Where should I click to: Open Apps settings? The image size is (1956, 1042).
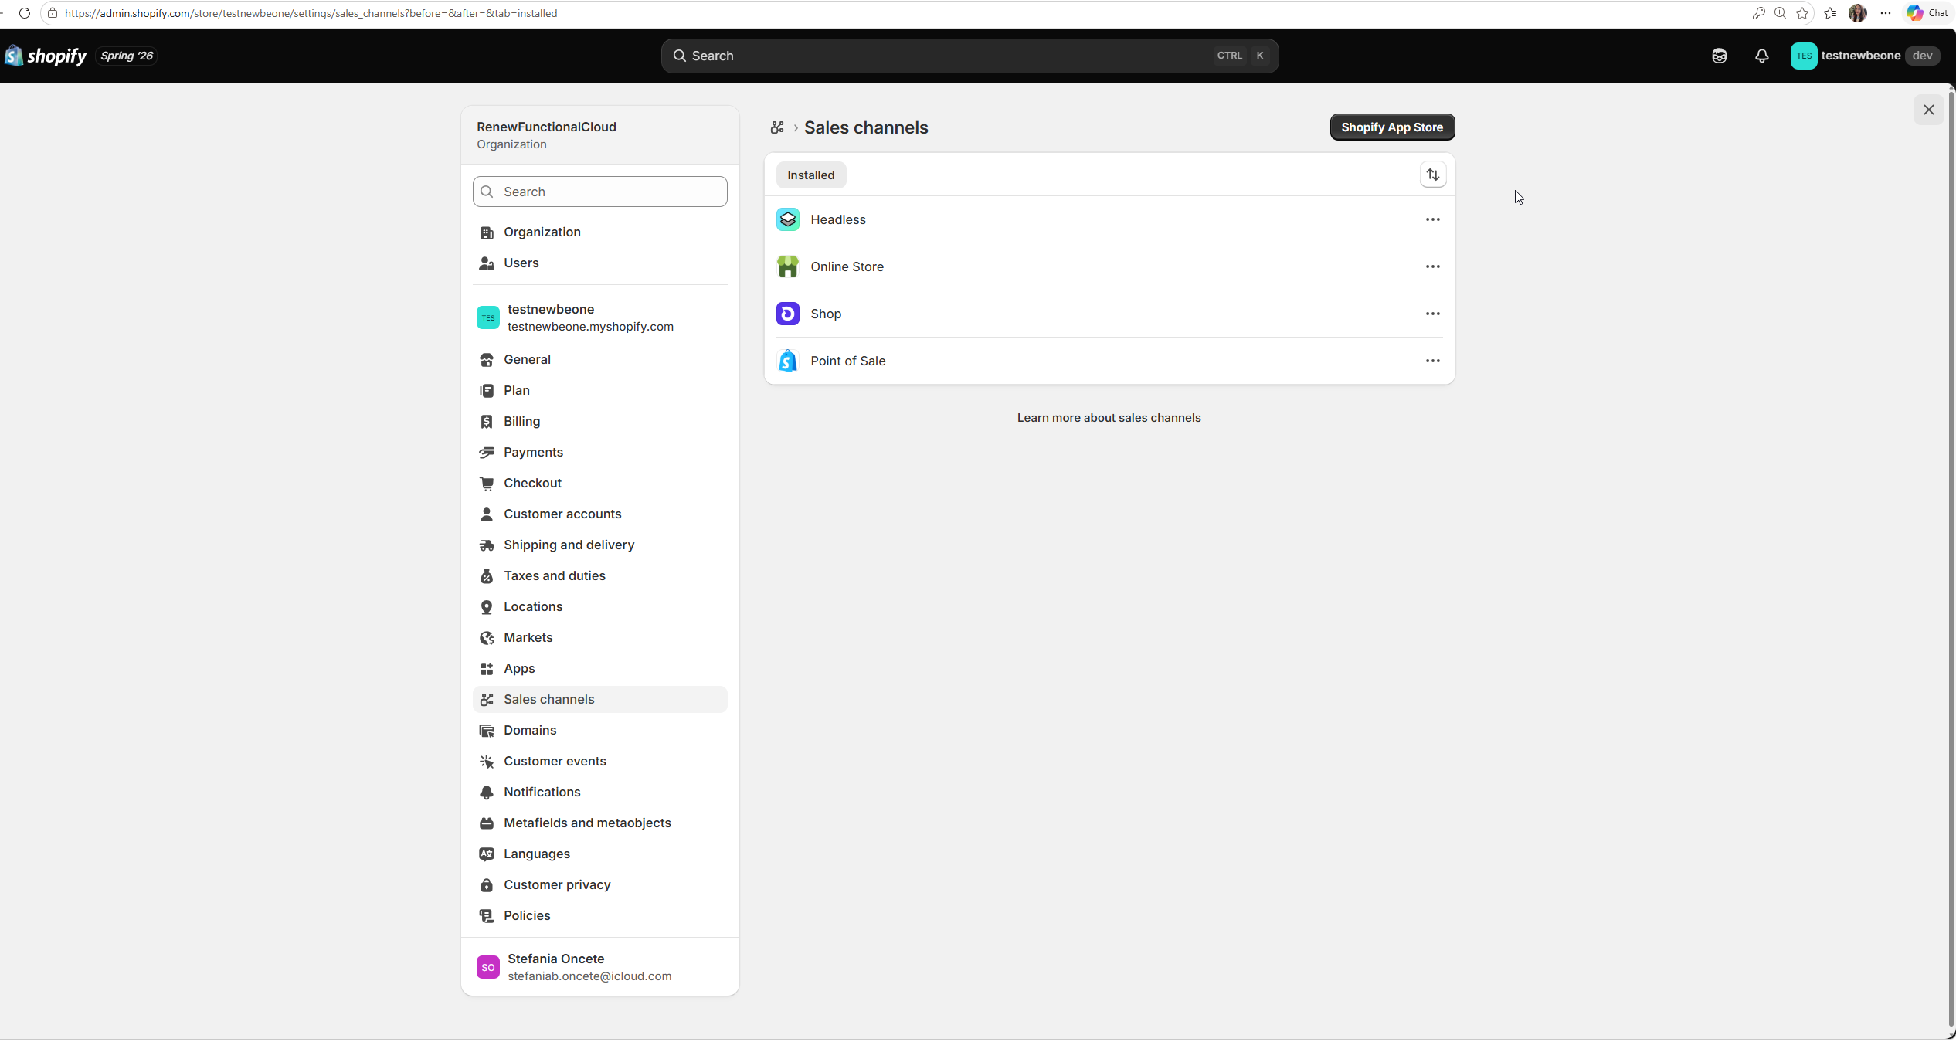click(x=599, y=669)
